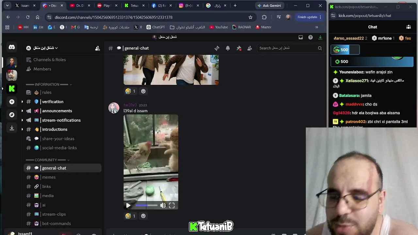Collapse the COMMUNITY category
The height and width of the screenshot is (235, 418).
point(48,160)
